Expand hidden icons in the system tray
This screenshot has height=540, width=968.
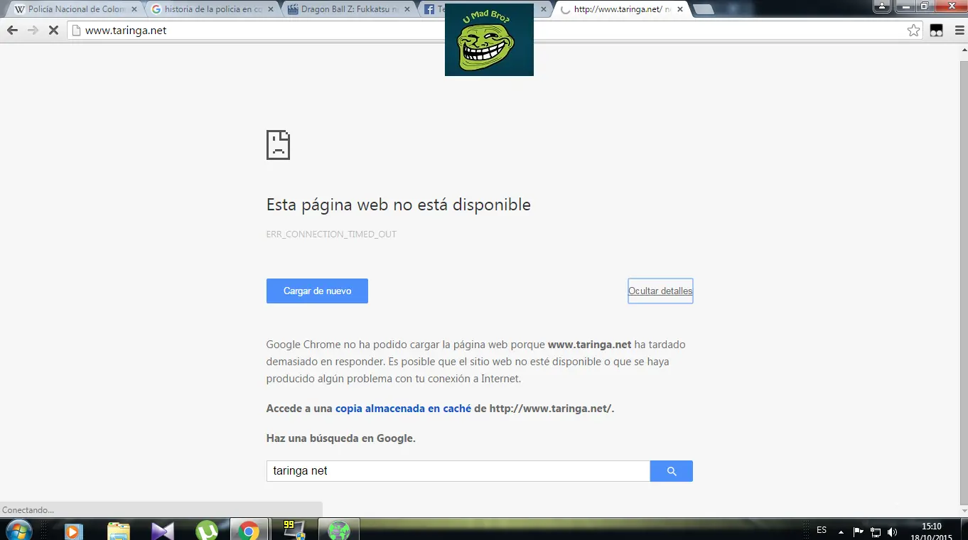click(x=841, y=530)
